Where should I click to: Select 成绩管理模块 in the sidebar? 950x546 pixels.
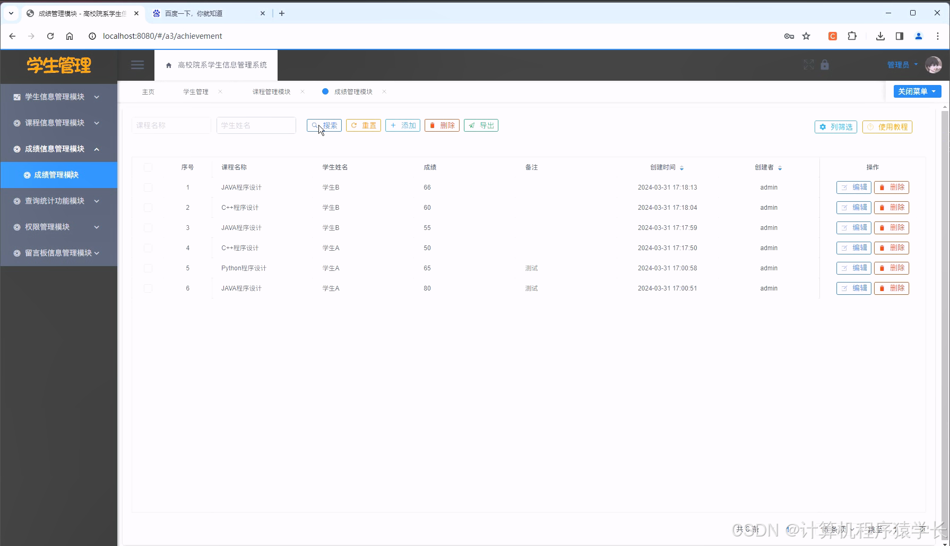(x=59, y=175)
